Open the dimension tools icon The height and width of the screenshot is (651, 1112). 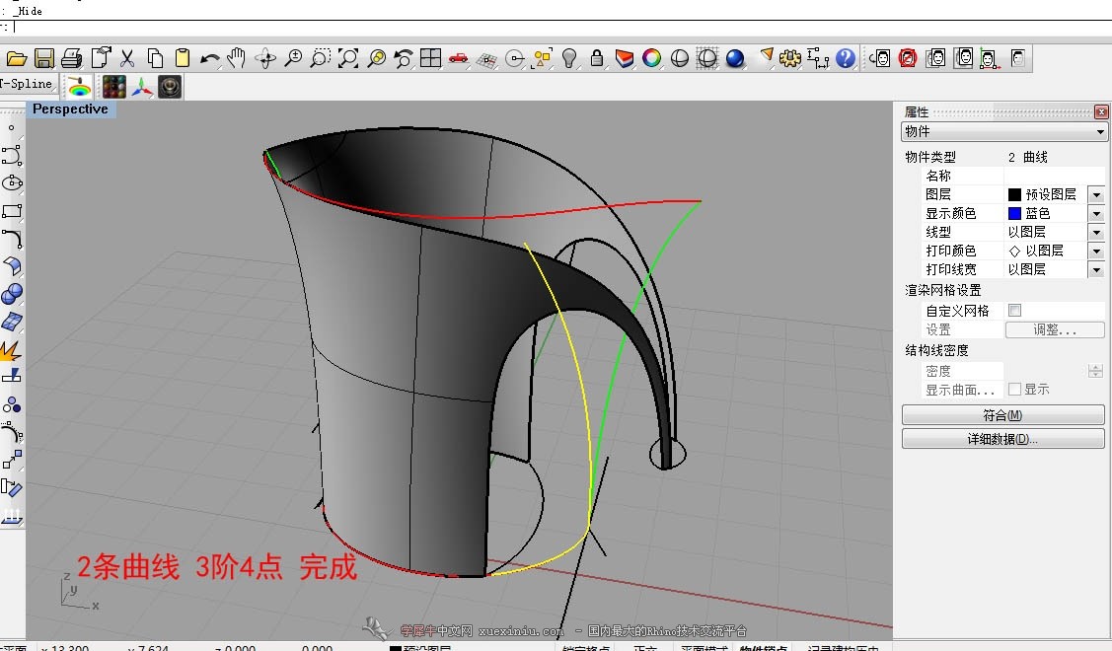click(x=817, y=58)
